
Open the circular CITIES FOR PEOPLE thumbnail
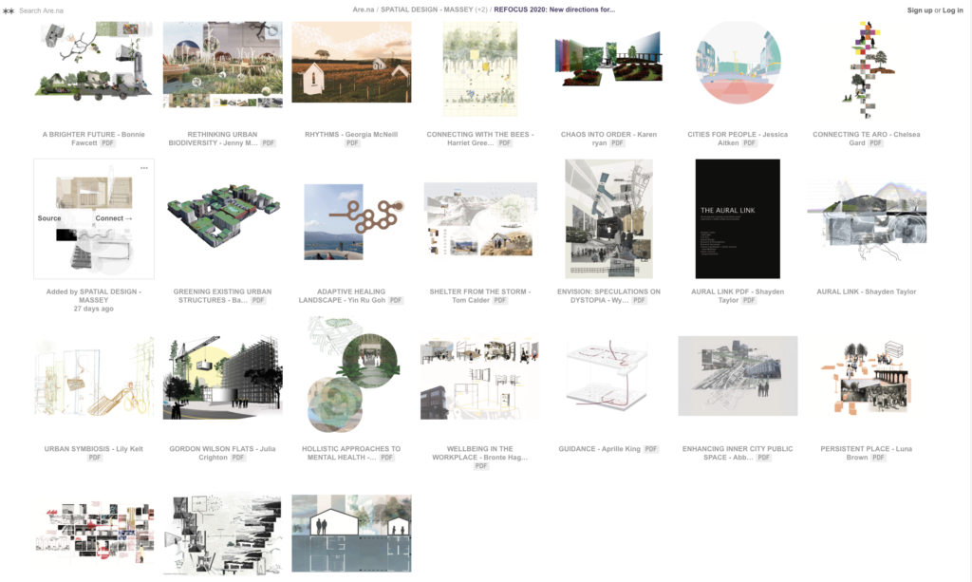point(738,64)
